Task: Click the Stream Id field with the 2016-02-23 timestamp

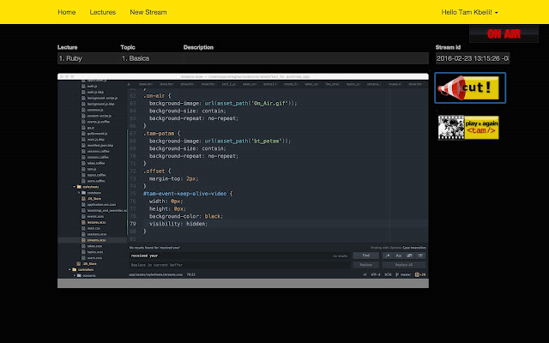Action: click(473, 58)
